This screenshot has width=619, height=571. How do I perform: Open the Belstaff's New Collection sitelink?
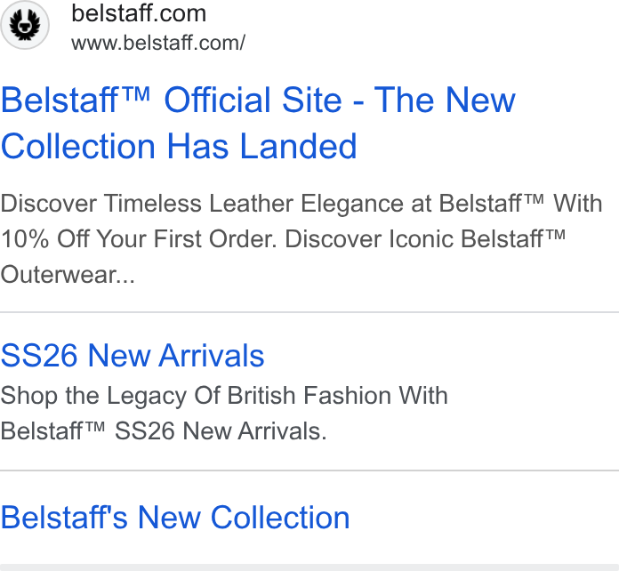[175, 518]
